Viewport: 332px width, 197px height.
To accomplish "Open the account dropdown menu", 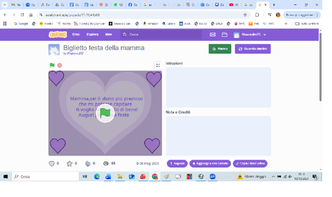I will pos(250,34).
